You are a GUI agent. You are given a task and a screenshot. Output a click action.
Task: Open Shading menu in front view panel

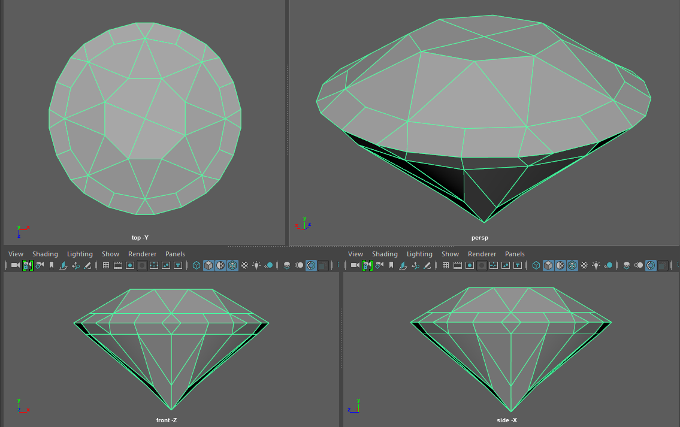(x=45, y=254)
